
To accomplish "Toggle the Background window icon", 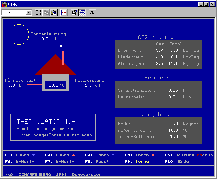I will pyautogui.click(x=82, y=13).
